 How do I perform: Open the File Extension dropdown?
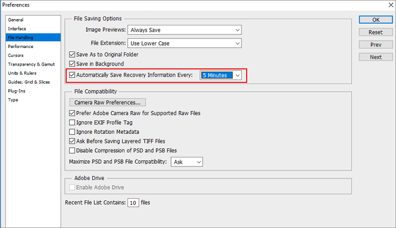[184, 43]
